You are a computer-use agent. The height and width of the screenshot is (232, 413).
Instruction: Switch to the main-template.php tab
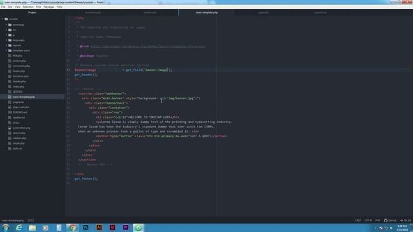point(206,12)
